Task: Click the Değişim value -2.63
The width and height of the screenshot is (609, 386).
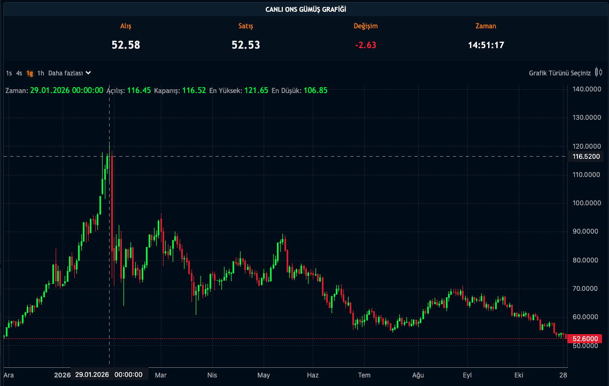Action: pyautogui.click(x=366, y=45)
